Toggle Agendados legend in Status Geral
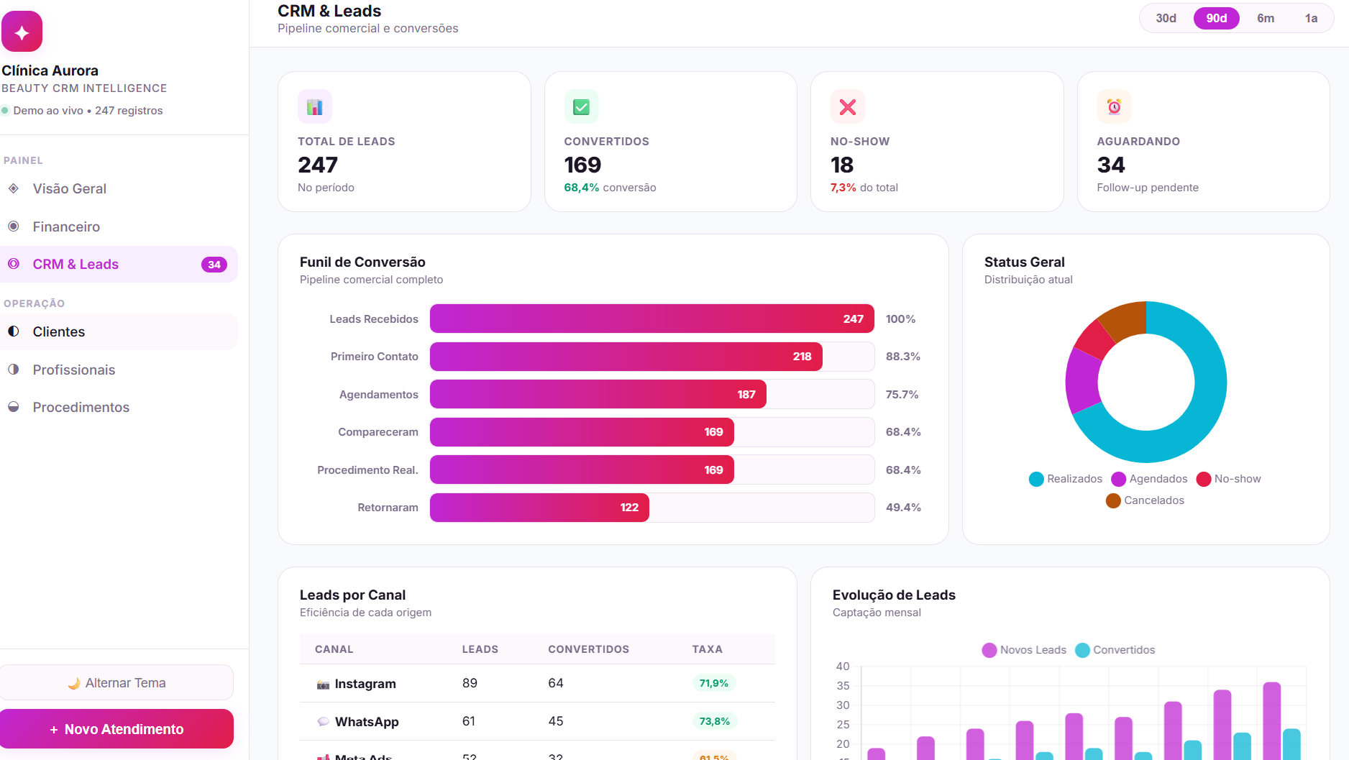The height and width of the screenshot is (760, 1349). coord(1149,479)
